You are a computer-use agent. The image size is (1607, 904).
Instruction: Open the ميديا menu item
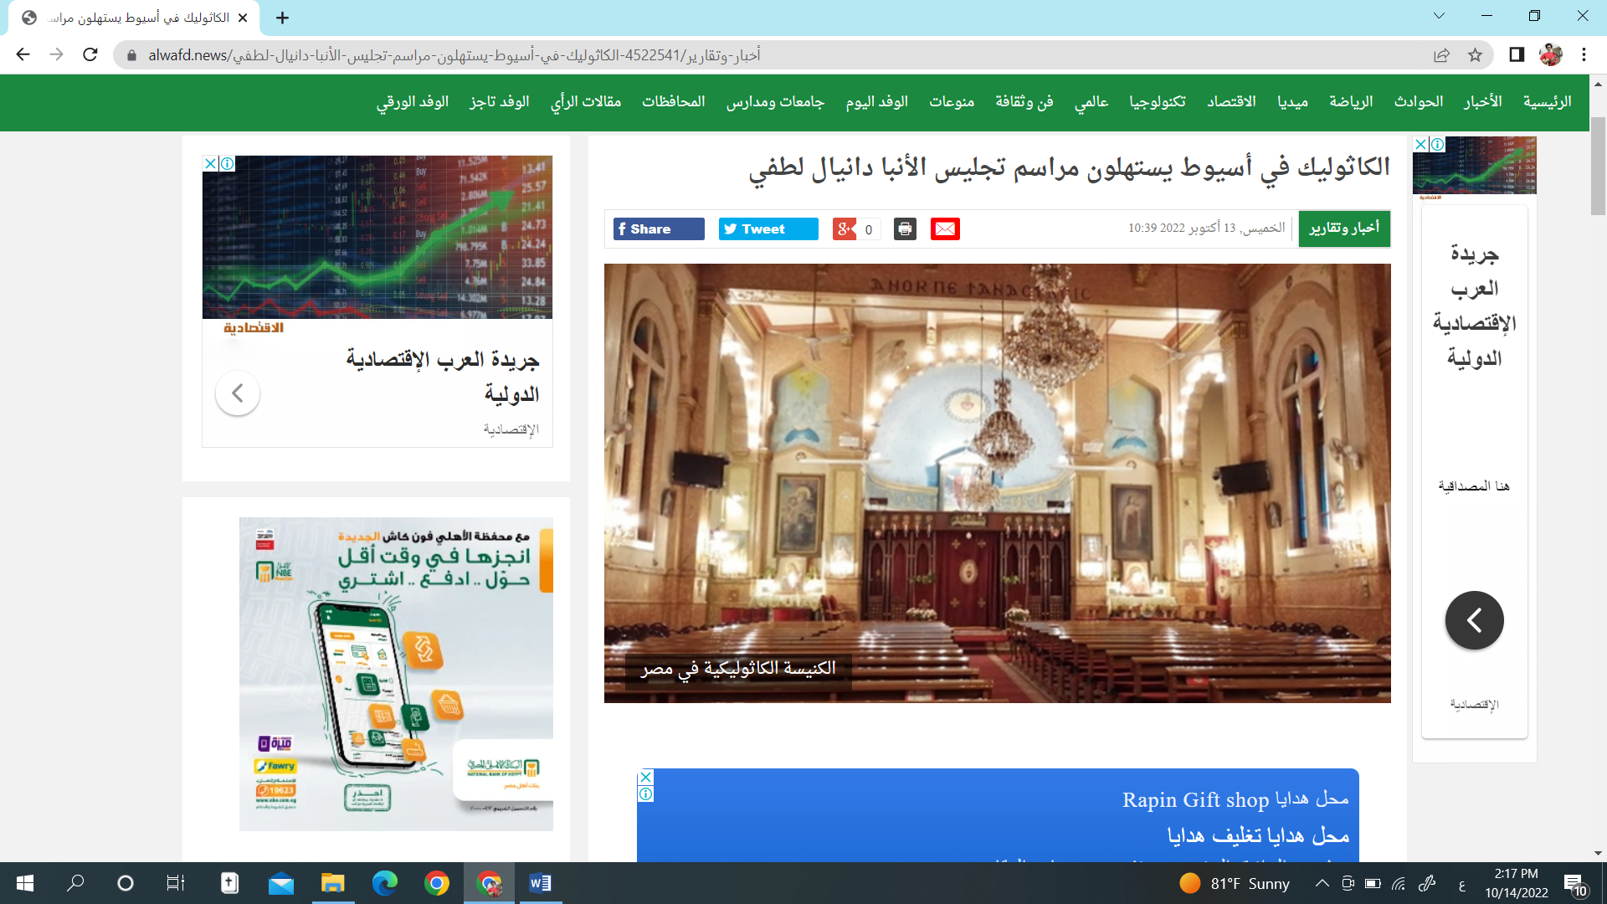[x=1292, y=101]
